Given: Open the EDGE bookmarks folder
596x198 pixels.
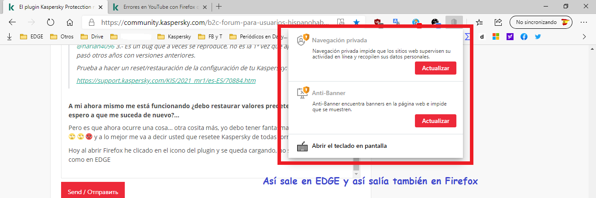Looking at the screenshot, I should pyautogui.click(x=32, y=37).
